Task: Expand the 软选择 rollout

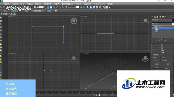Action: coord(162,51)
